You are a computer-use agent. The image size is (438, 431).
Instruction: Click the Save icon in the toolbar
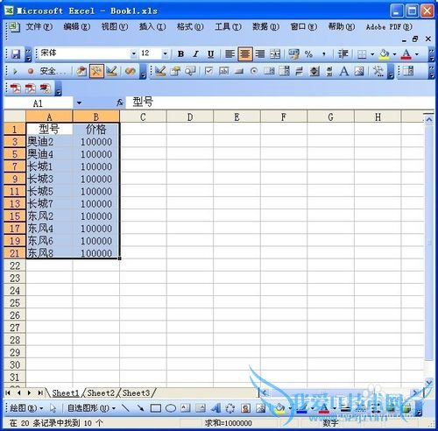pos(16,54)
